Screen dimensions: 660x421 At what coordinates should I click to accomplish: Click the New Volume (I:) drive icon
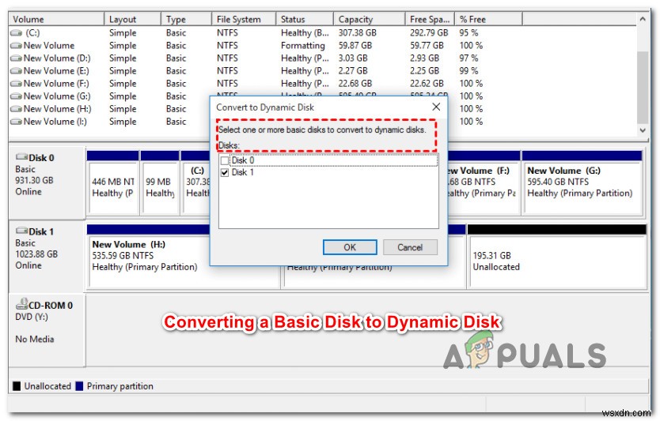[16, 122]
